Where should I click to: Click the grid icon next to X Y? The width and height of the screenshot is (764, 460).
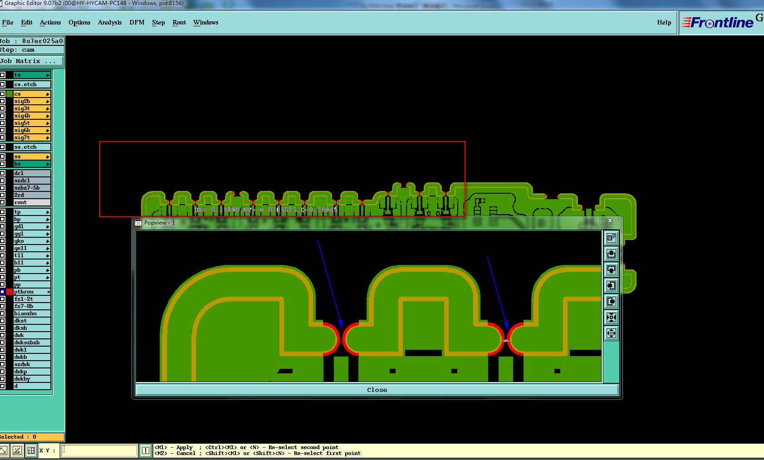tap(31, 450)
